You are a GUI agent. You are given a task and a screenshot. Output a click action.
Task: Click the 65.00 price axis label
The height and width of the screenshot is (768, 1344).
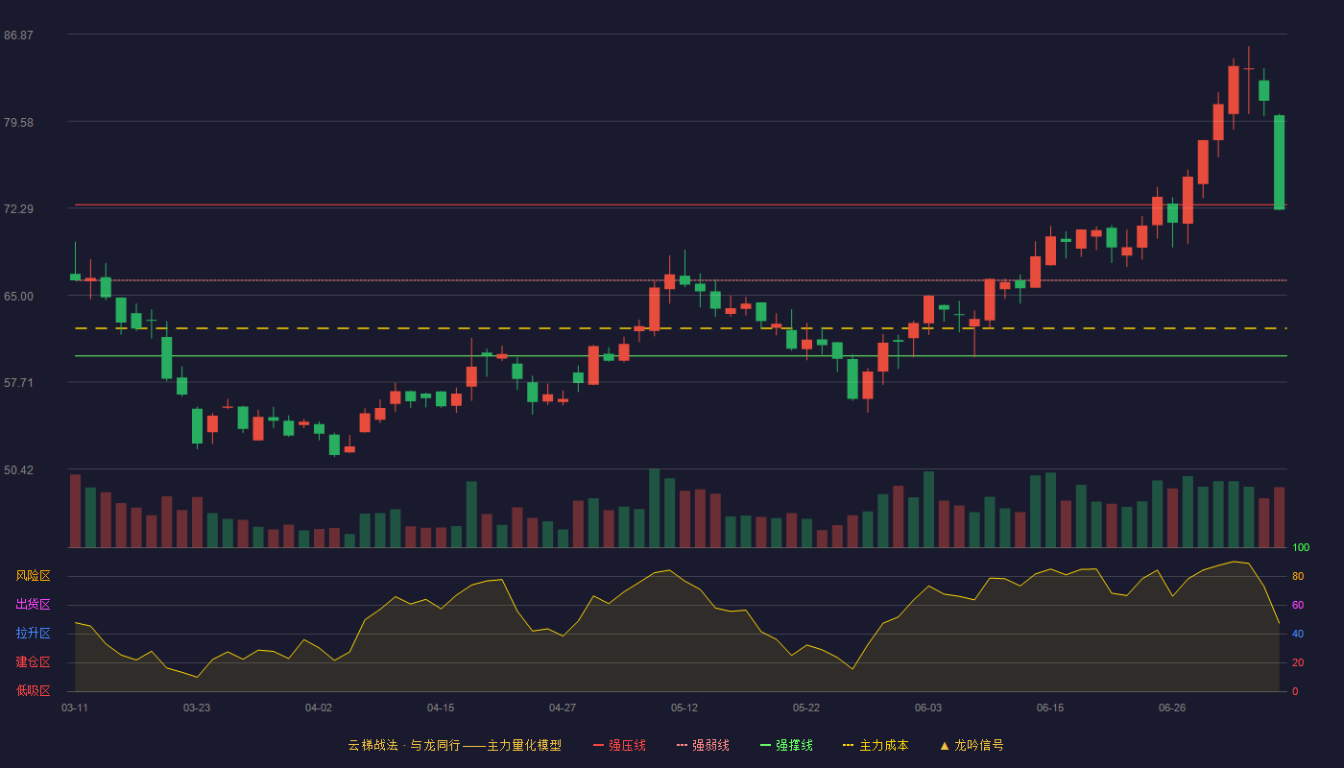pos(18,297)
